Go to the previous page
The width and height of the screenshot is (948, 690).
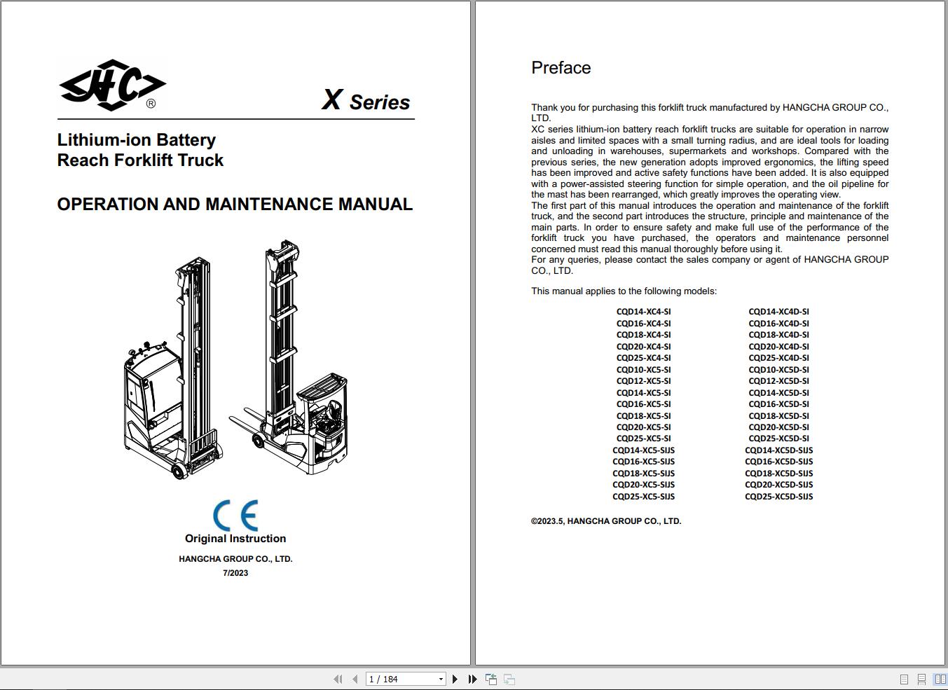coord(356,679)
